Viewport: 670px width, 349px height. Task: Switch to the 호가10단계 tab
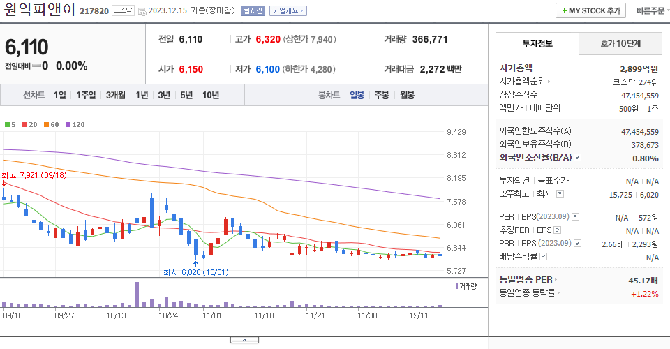pyautogui.click(x=620, y=43)
